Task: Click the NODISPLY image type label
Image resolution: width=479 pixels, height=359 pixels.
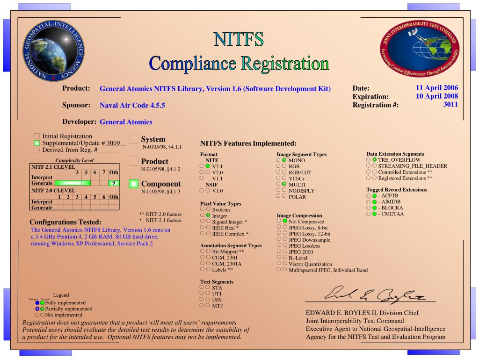Action: (x=301, y=191)
